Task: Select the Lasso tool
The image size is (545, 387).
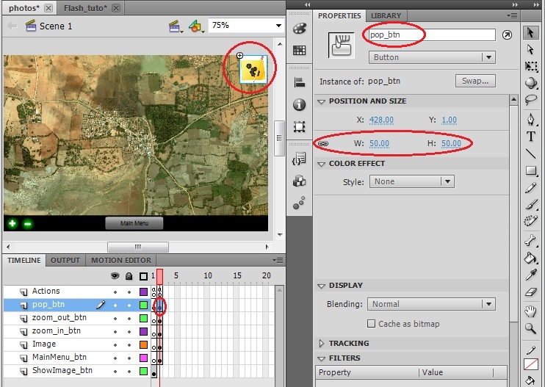Action: click(x=530, y=100)
